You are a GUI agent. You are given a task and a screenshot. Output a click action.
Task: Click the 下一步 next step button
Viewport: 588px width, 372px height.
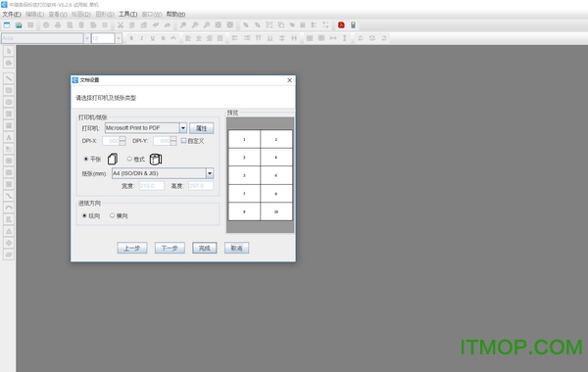pos(170,248)
